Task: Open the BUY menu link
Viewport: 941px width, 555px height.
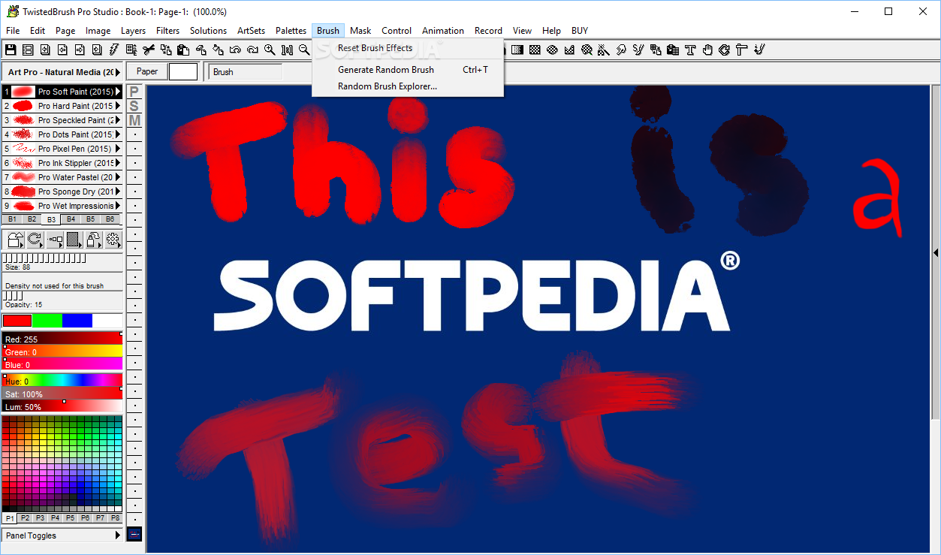Action: (580, 31)
